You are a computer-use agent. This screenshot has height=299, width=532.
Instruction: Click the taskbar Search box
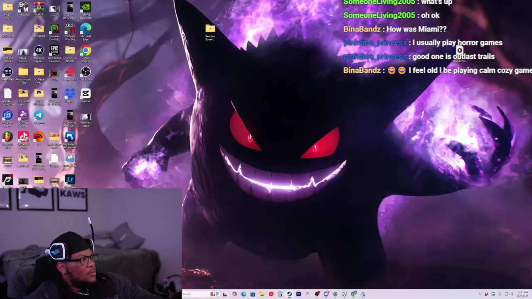(199, 294)
